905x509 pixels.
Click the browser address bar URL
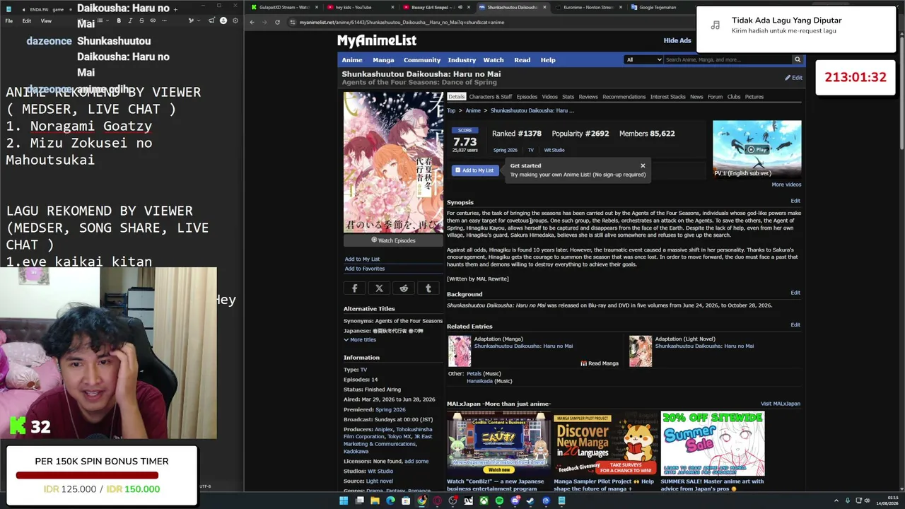tap(402, 23)
